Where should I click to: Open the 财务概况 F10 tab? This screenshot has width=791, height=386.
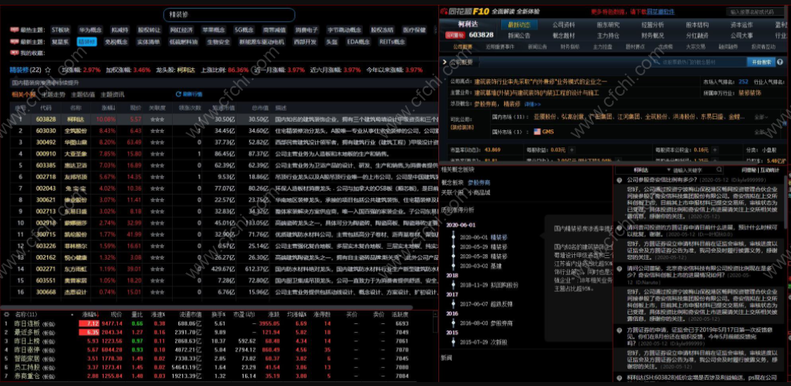[653, 36]
